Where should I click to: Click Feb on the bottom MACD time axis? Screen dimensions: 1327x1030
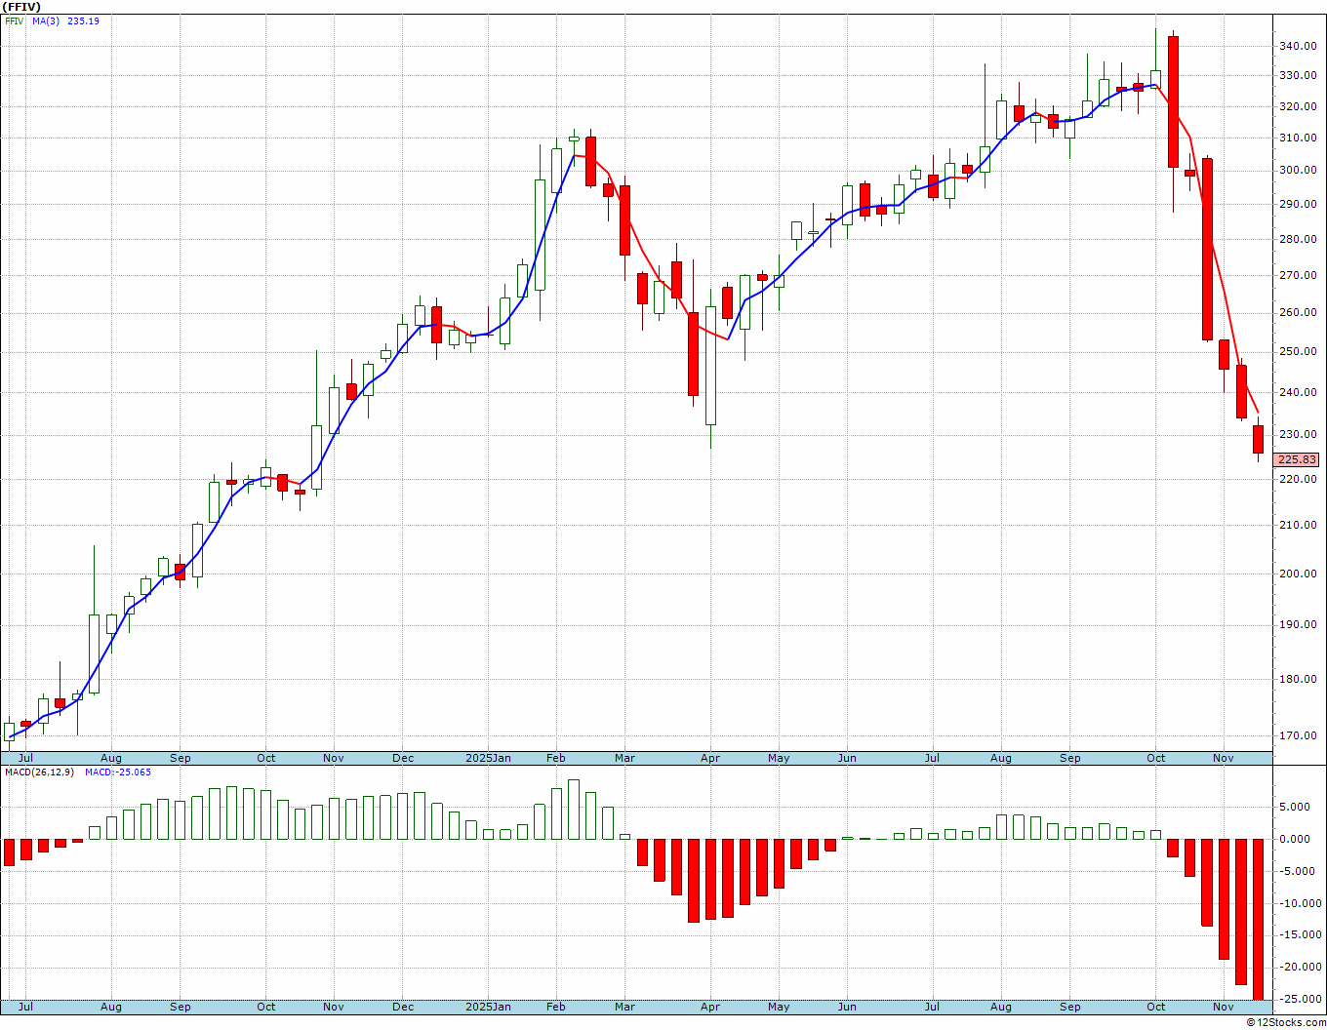[555, 1007]
